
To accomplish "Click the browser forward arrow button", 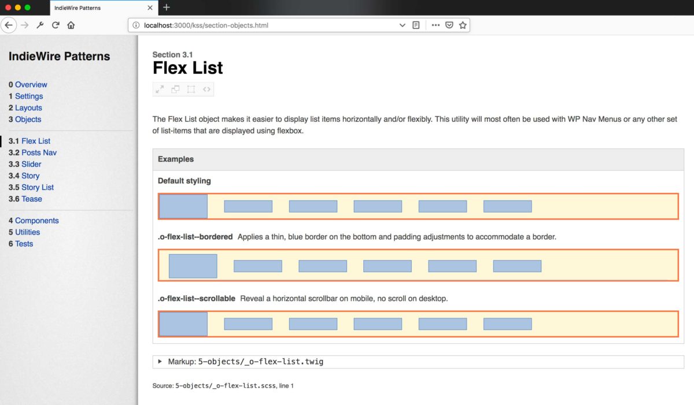I will point(25,25).
